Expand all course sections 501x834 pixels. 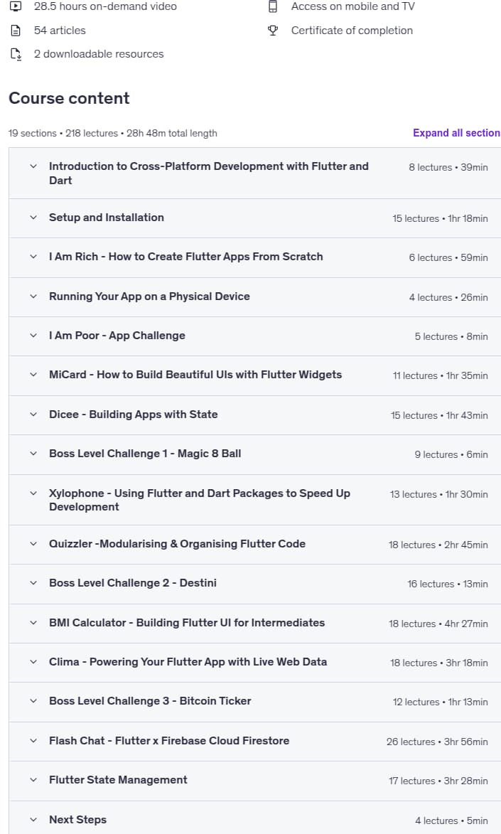tap(457, 133)
